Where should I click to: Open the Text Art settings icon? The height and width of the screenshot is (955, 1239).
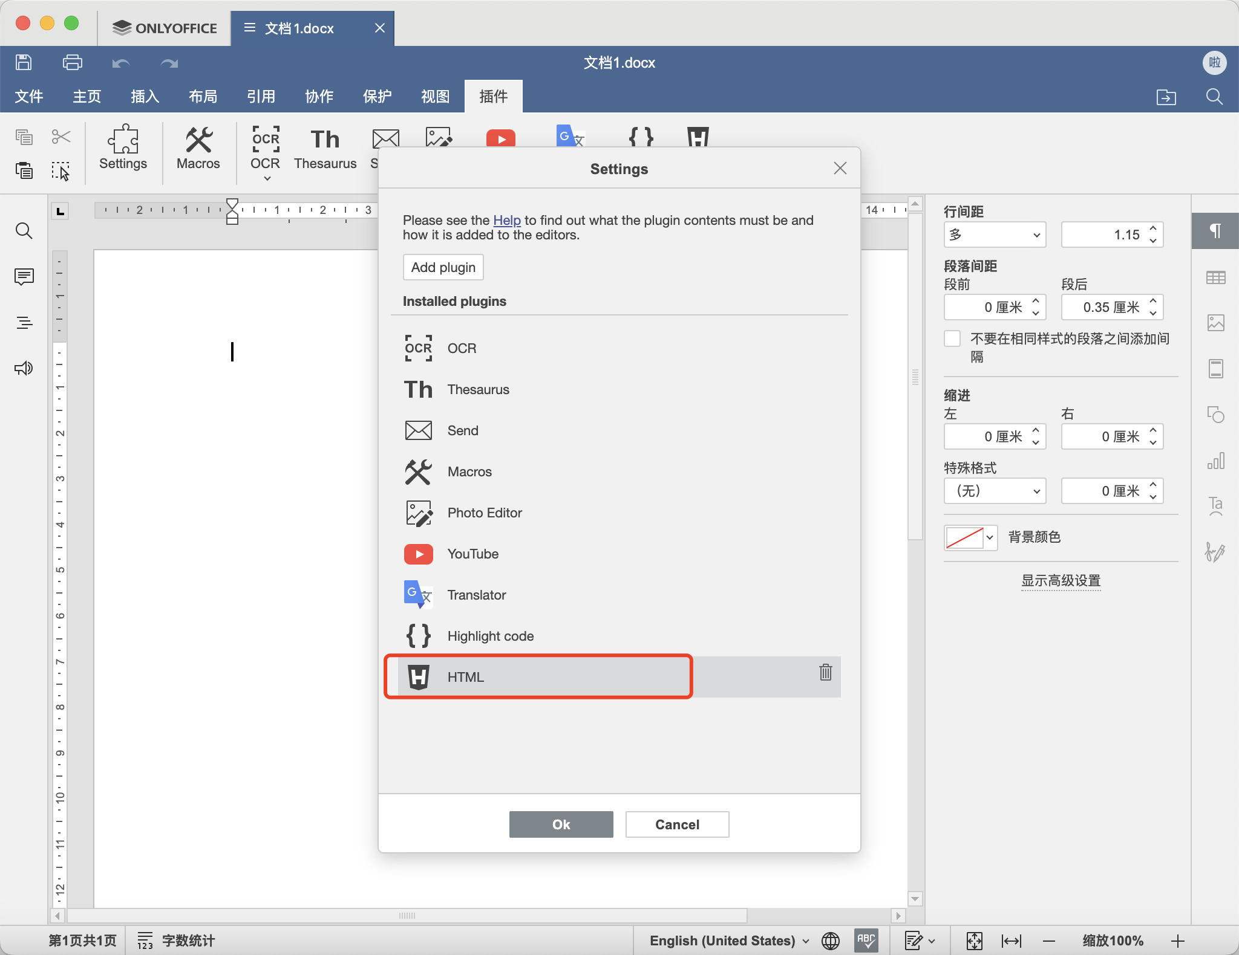click(x=1215, y=507)
